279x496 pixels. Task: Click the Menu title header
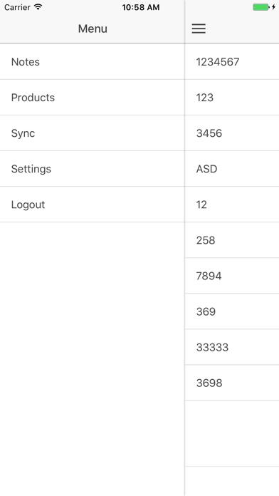[x=93, y=29]
